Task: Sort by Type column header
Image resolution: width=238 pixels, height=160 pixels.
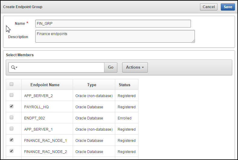Action: click(x=92, y=85)
